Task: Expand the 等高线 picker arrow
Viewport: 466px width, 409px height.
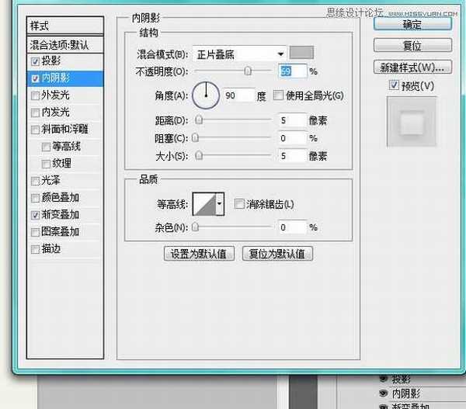Action: (220, 204)
